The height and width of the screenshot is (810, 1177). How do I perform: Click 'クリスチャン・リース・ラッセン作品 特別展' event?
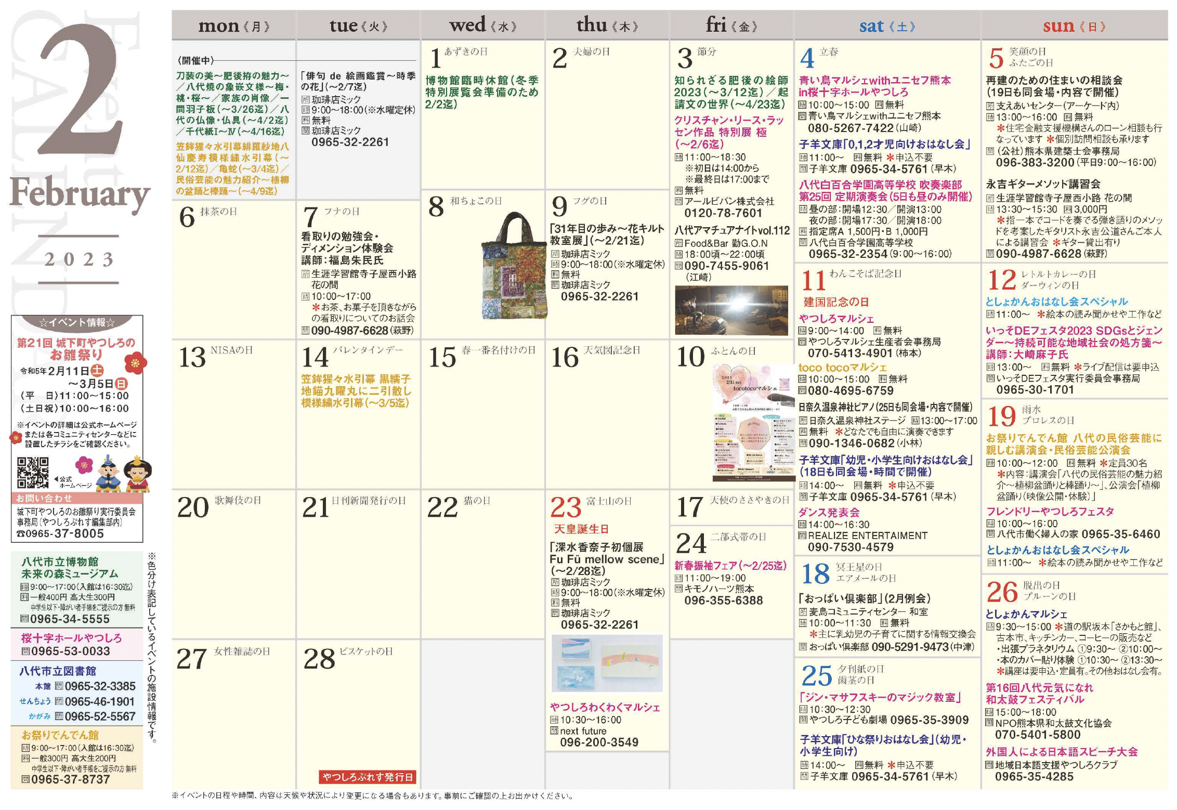pyautogui.click(x=729, y=132)
